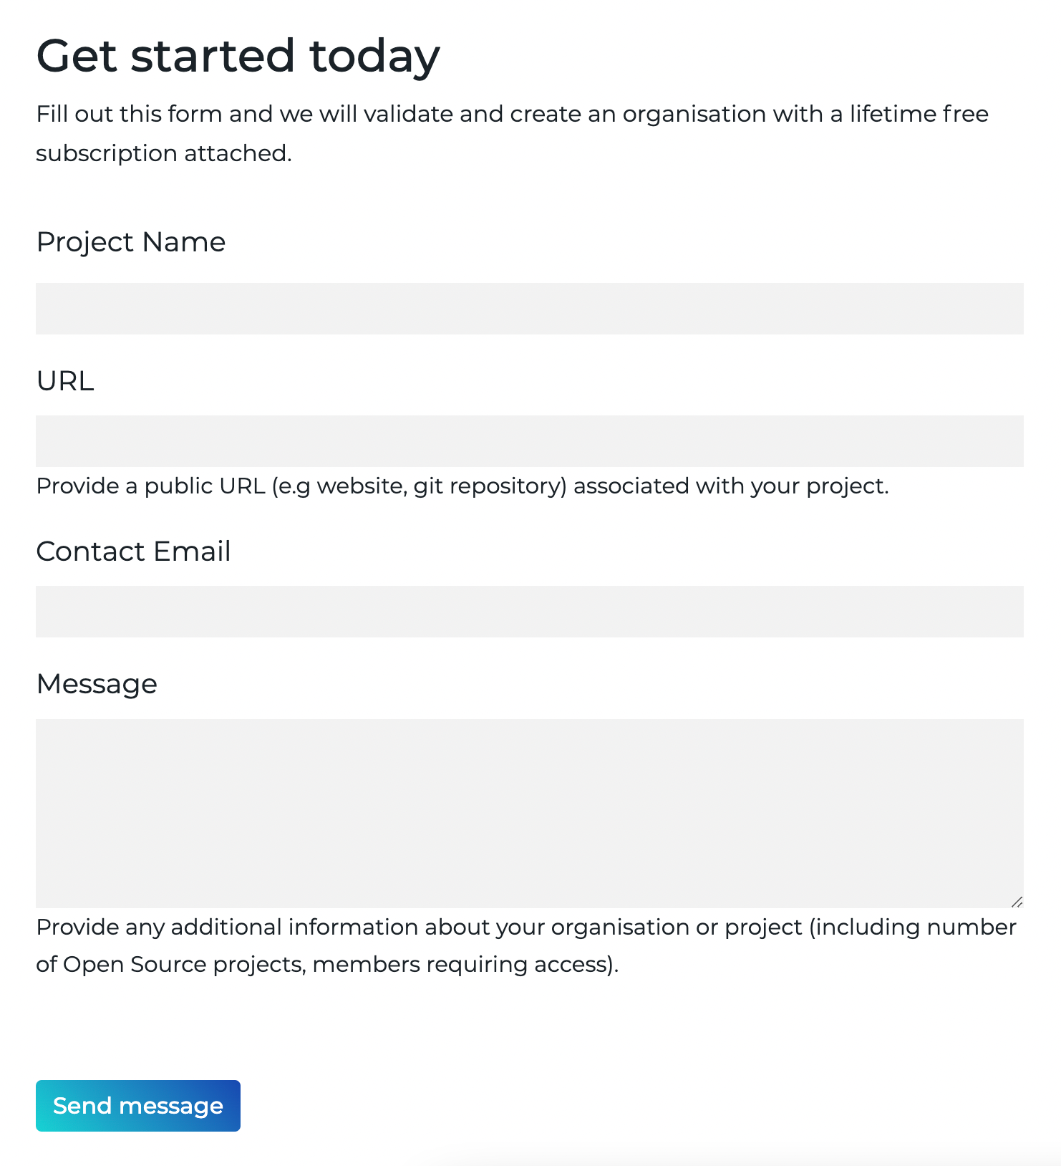This screenshot has width=1061, height=1166.
Task: Click the URL helper text below the field
Action: (x=462, y=486)
